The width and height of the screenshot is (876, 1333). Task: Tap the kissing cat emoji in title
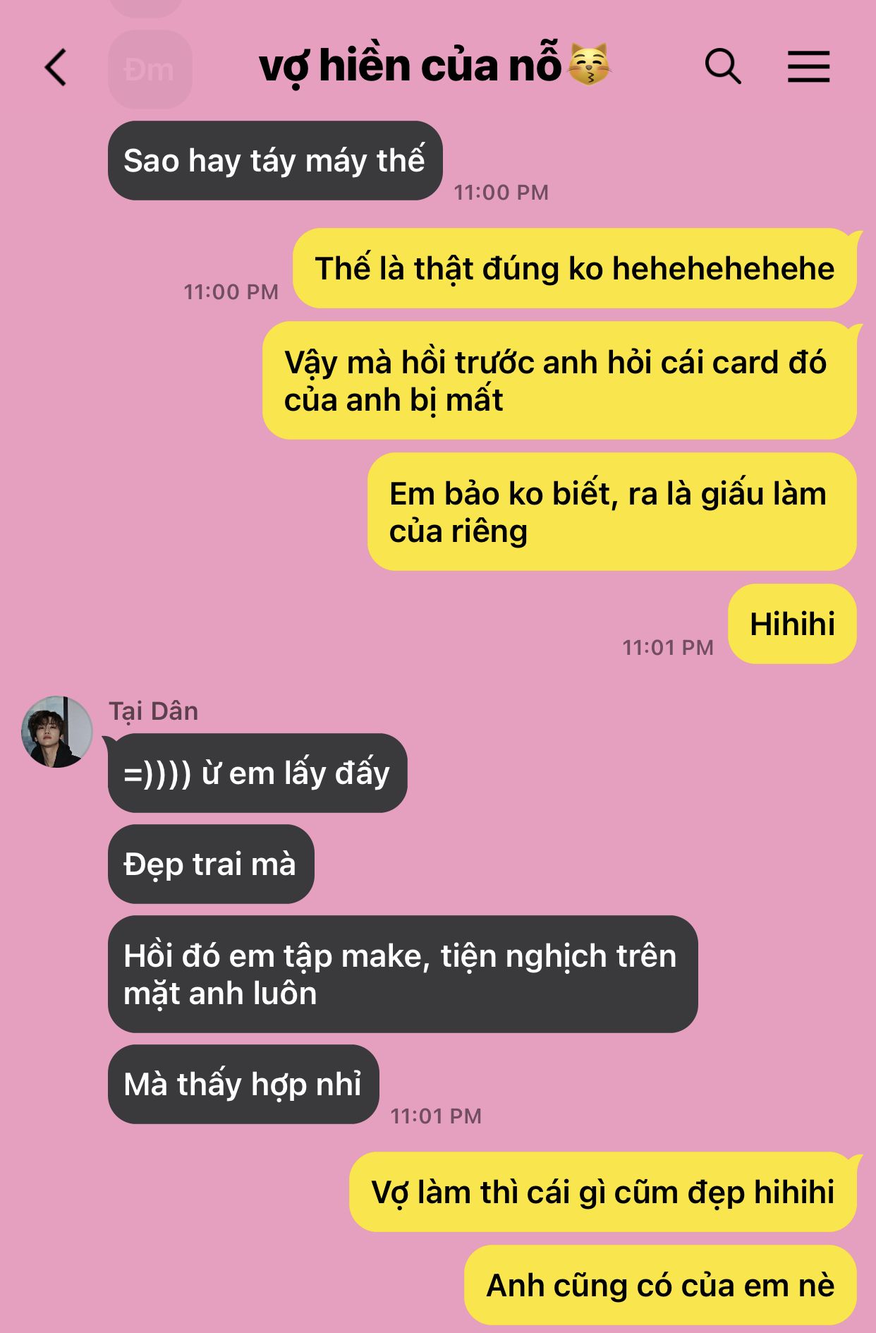tap(590, 64)
